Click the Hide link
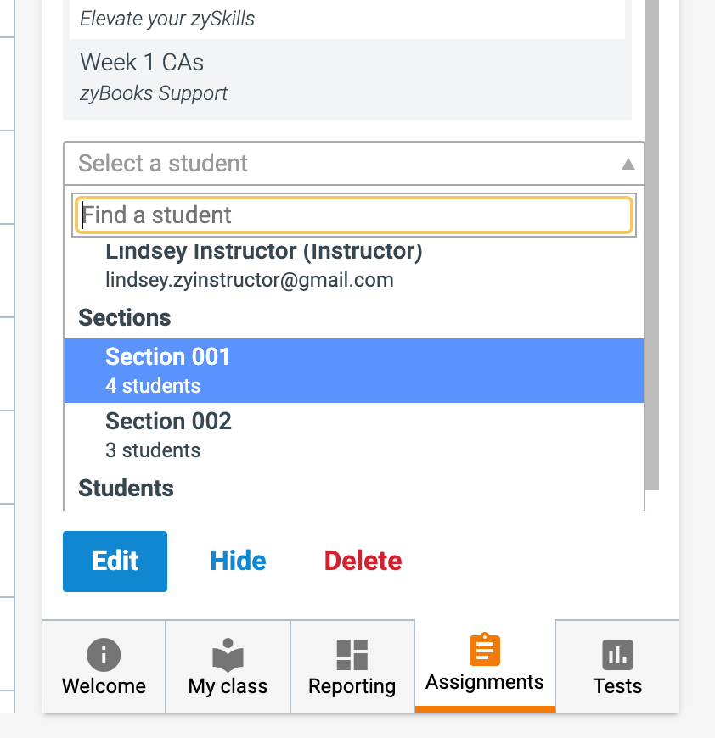Viewport: 715px width, 738px height. pyautogui.click(x=238, y=561)
